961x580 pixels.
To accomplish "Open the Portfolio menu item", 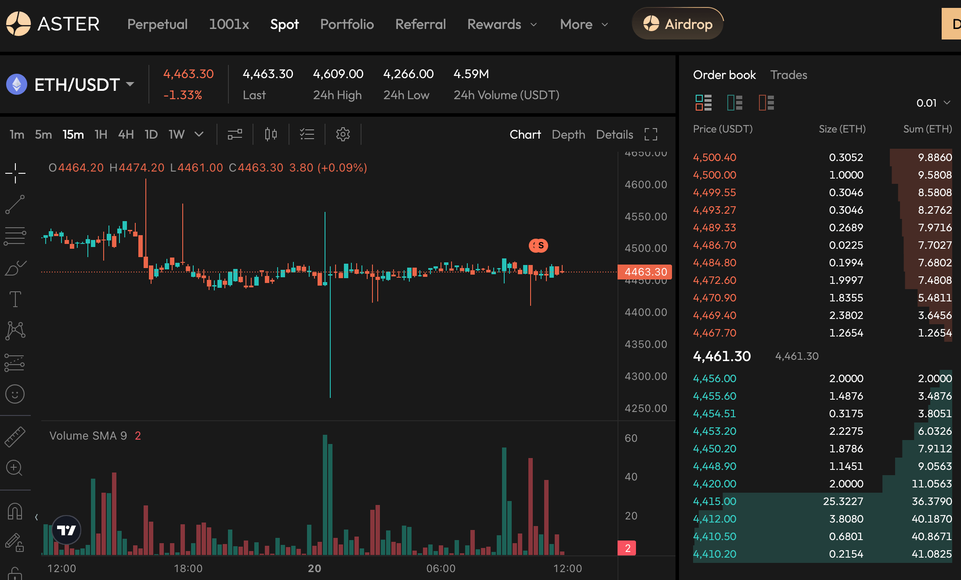I will [x=347, y=25].
